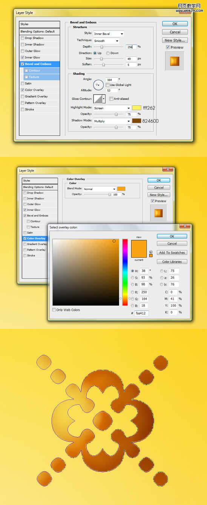
Task: Click the brown Shadow Mode color swatch
Action: pyautogui.click(x=136, y=121)
